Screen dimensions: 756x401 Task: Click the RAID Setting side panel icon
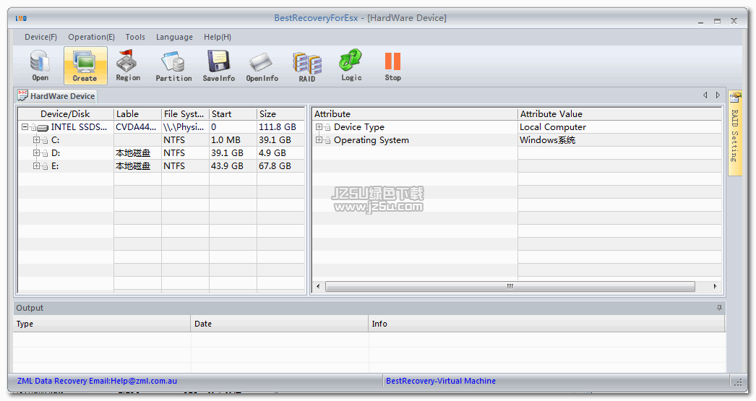pyautogui.click(x=735, y=99)
